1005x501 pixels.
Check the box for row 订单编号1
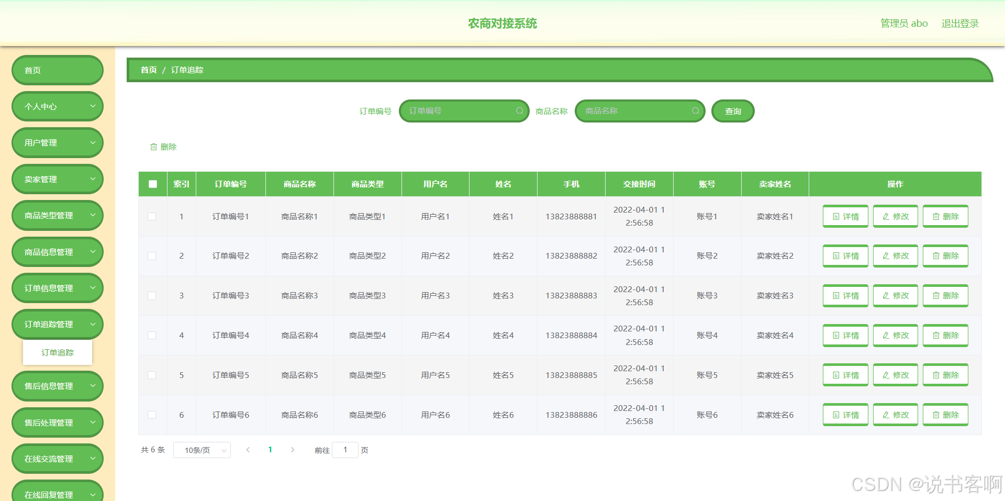152,216
